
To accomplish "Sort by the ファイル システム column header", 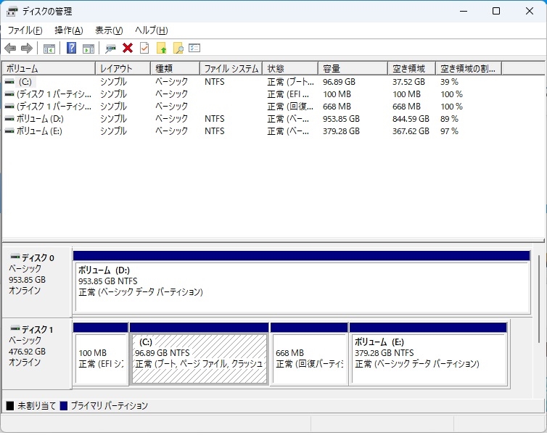I will click(x=230, y=69).
